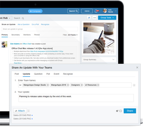Viewport: 143px width, 127px height.
Task: Click the group Search field
Action: [17, 18]
